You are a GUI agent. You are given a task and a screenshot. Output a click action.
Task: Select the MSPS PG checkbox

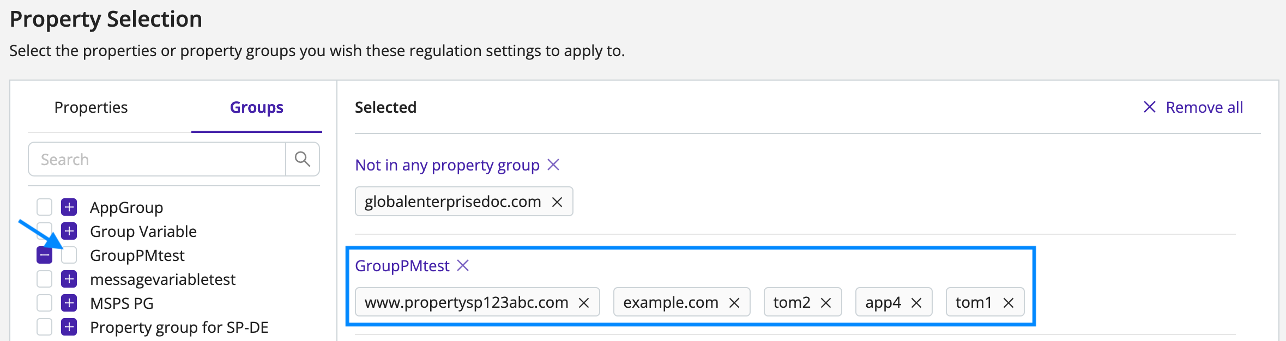coord(44,303)
